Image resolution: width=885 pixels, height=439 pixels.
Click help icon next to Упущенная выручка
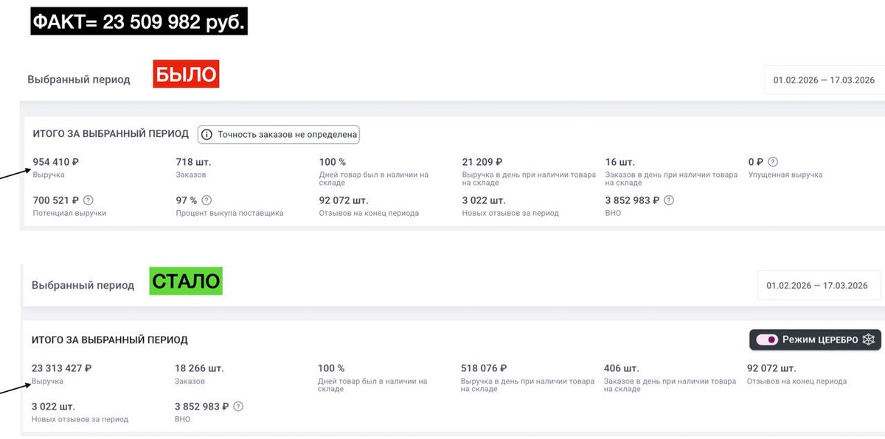(x=773, y=162)
